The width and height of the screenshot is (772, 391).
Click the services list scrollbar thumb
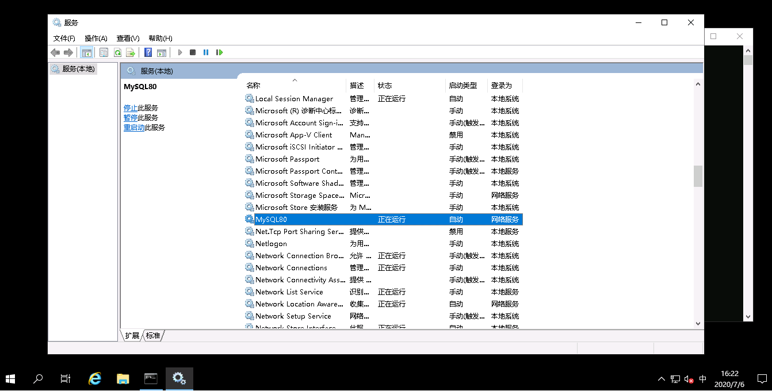698,177
